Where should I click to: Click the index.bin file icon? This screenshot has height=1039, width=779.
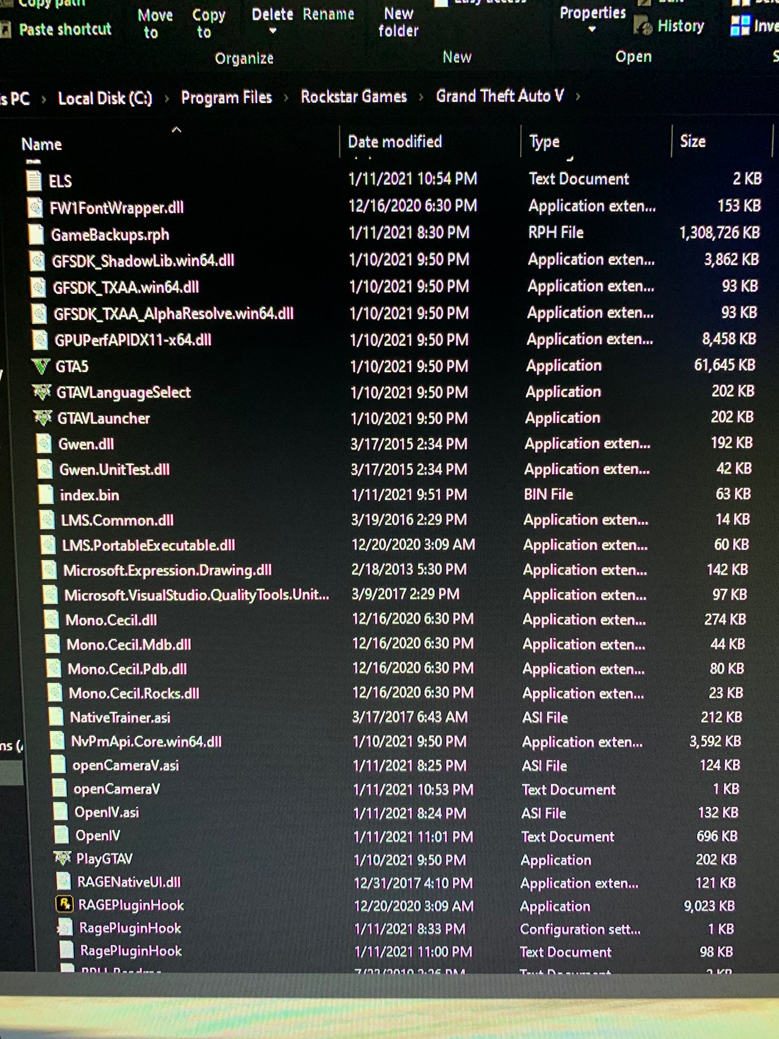[46, 495]
